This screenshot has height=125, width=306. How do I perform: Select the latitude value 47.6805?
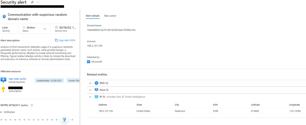[255, 111]
